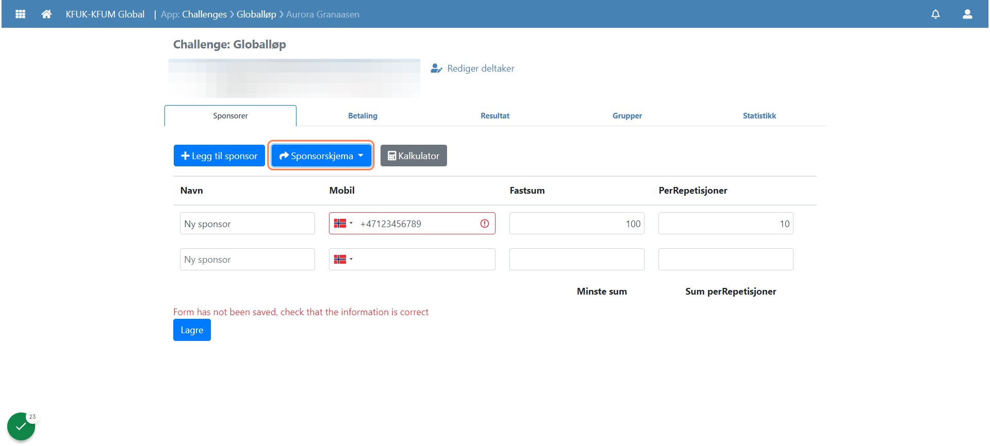Click the Minste sum label
This screenshot has width=990, height=446.
click(602, 291)
